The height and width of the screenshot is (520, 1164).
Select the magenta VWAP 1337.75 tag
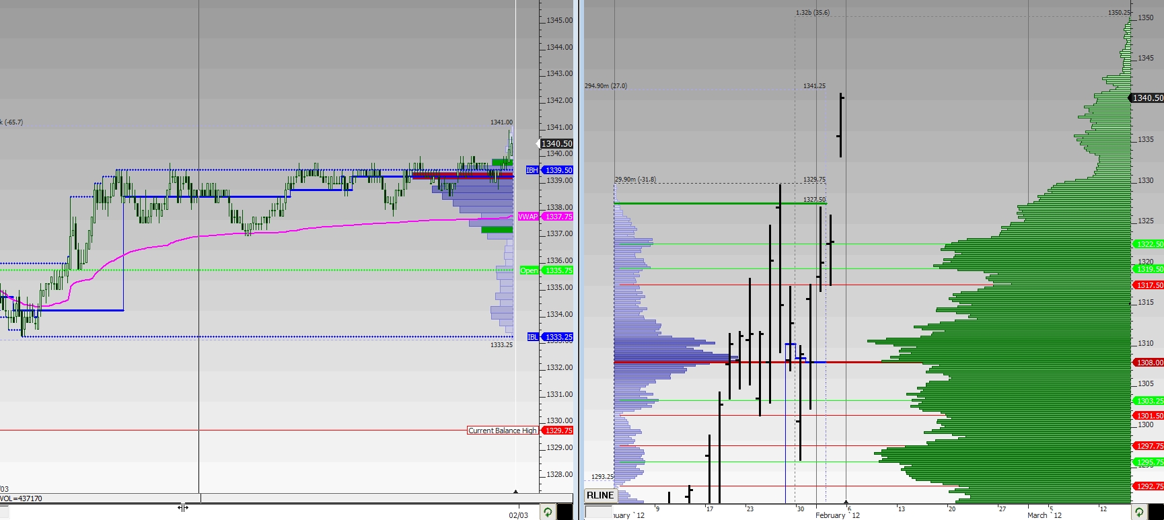[546, 217]
